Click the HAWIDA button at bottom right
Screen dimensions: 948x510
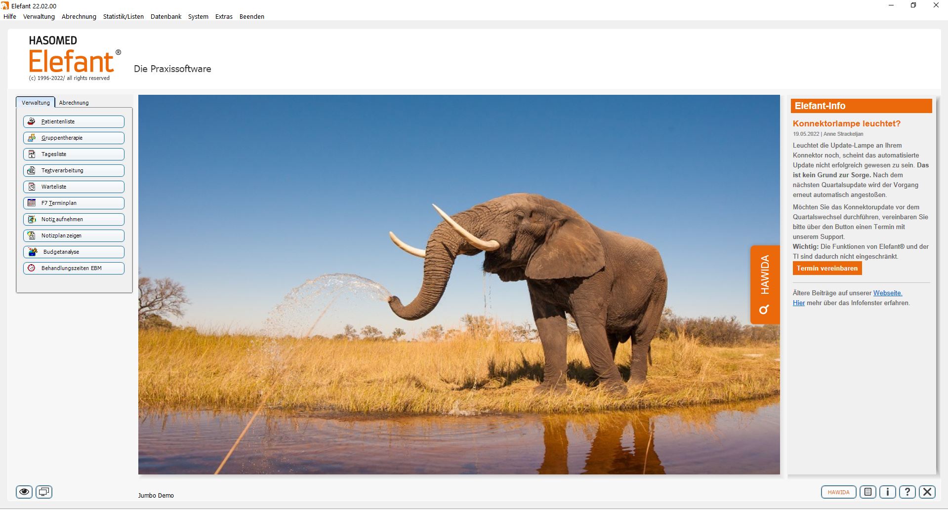(x=838, y=492)
